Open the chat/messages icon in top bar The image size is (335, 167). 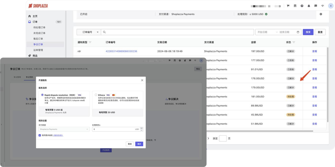click(316, 6)
